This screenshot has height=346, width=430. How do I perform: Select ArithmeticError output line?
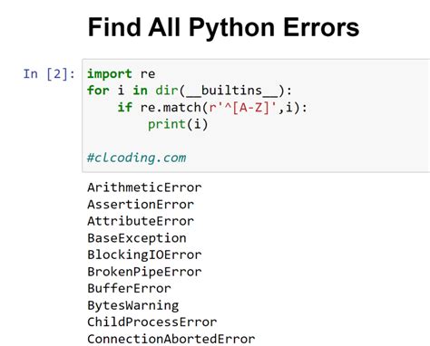click(x=144, y=187)
